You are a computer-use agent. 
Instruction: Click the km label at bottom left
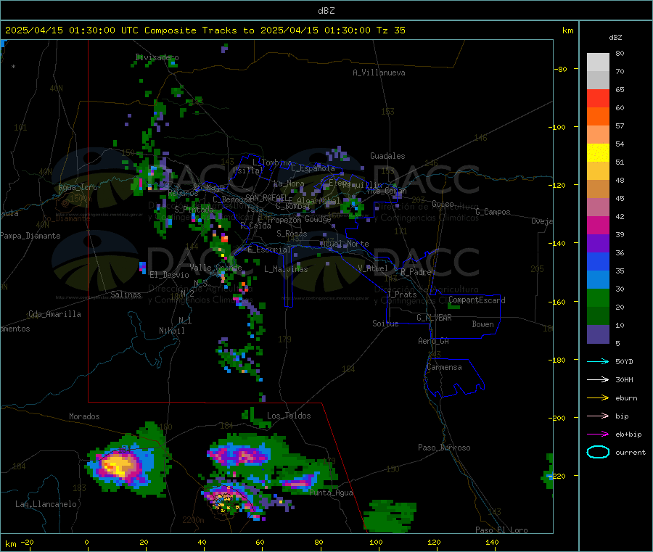tap(11, 544)
